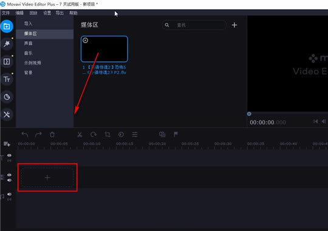Screen dimensions: 328x231
Task: Step back one frame in preview
Action: click(324, 121)
